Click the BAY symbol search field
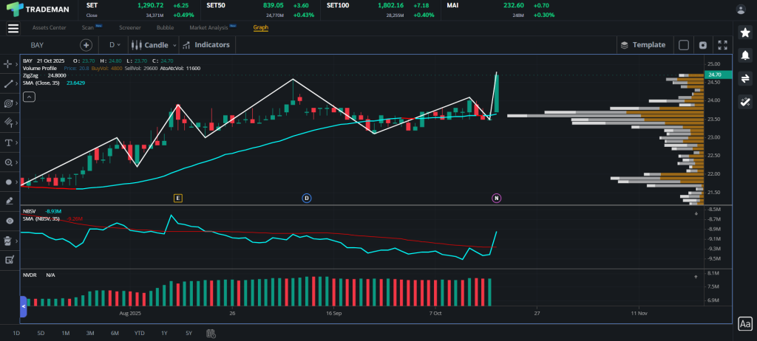Screen dimensions: 757x341 44,45
